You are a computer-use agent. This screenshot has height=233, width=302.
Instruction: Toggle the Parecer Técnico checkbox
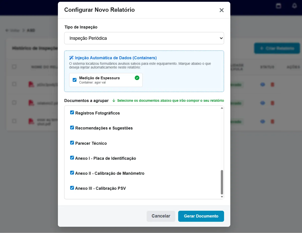pyautogui.click(x=72, y=143)
